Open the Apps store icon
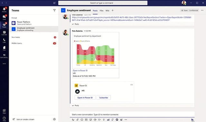This screenshot has height=122, width=206. coord(4,111)
